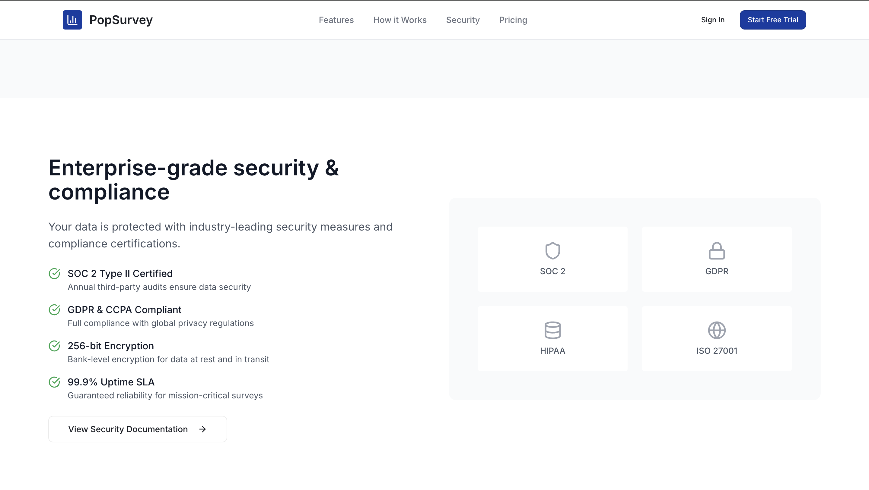The width and height of the screenshot is (869, 490).
Task: Click the padlock icon above GDPR
Action: click(x=717, y=251)
